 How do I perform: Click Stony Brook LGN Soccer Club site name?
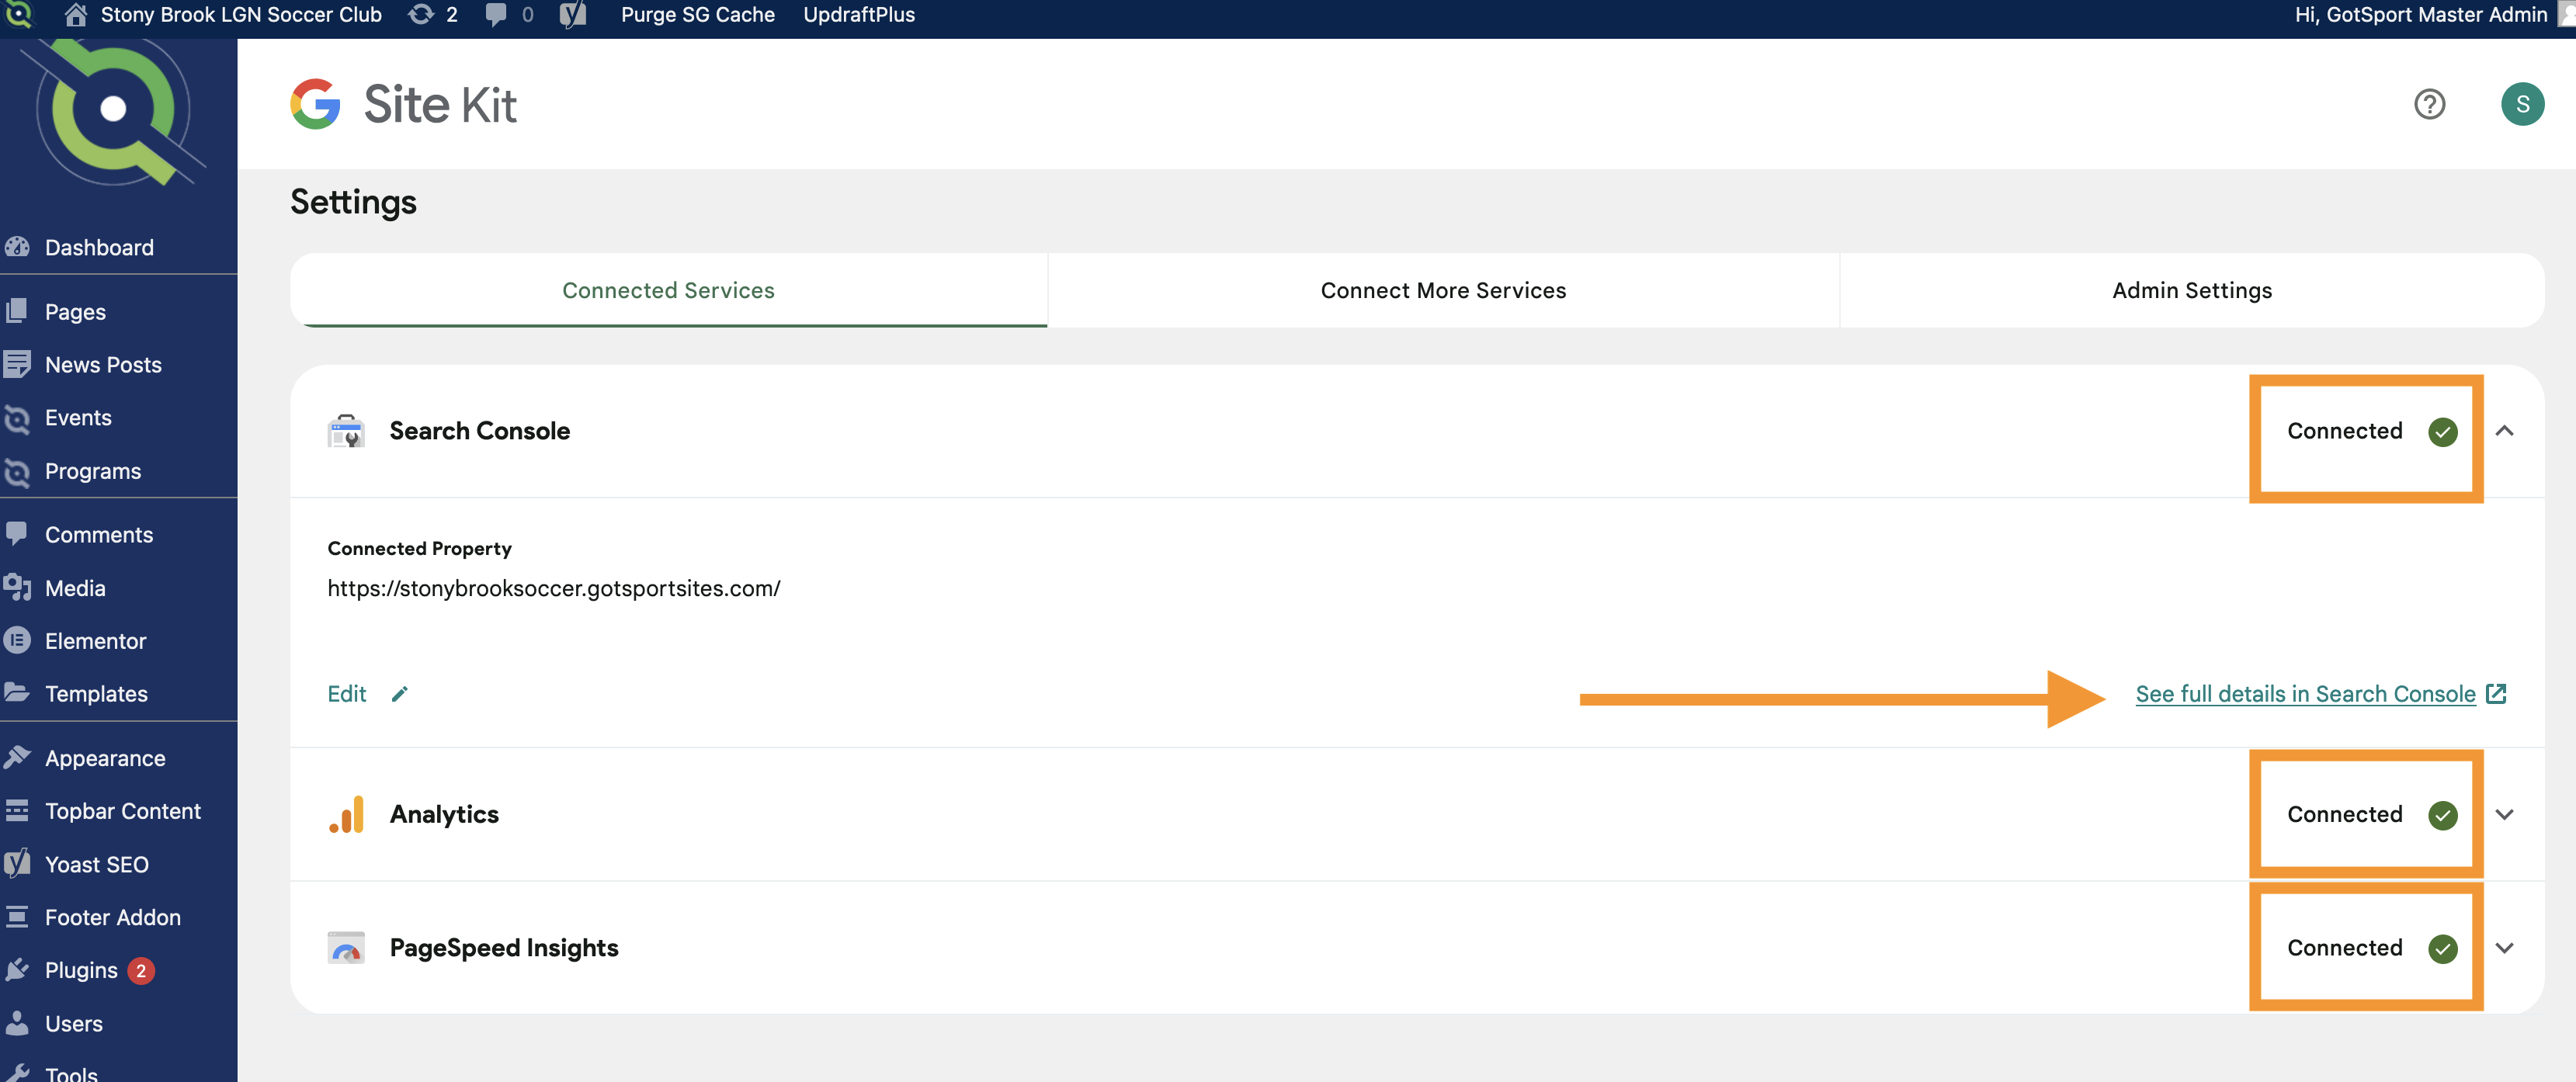[241, 14]
